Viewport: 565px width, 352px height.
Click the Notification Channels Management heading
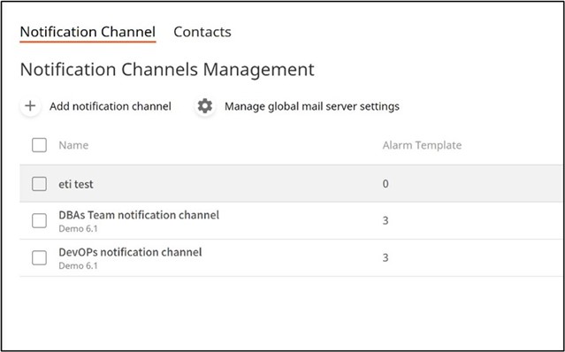tap(167, 70)
